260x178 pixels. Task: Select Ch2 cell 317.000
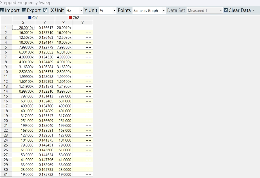tap(64, 116)
